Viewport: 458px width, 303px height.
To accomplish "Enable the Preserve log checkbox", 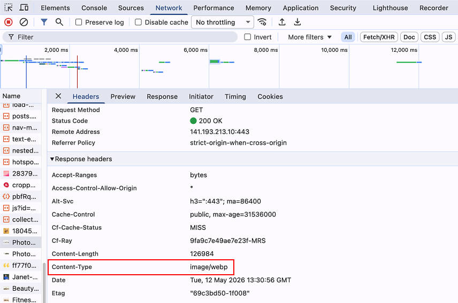I will [79, 22].
